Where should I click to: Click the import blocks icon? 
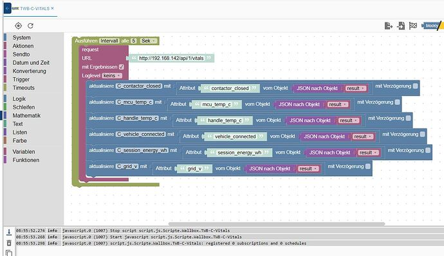[401, 26]
